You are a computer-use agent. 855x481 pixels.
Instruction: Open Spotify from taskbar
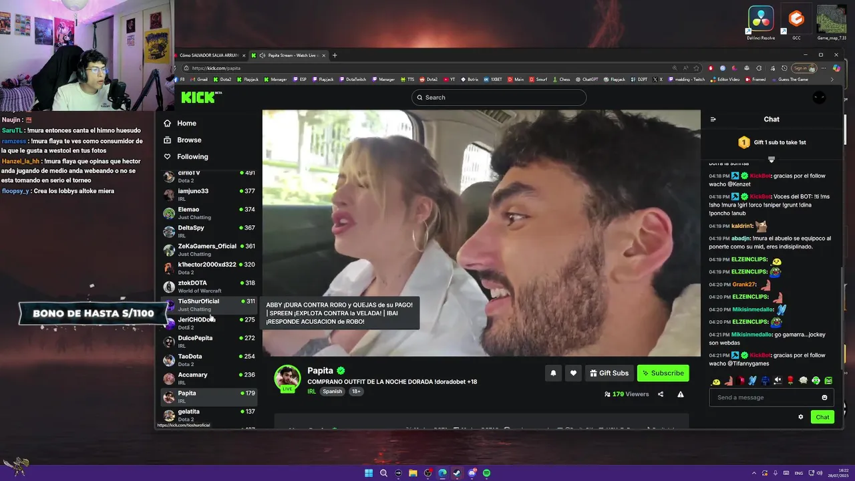coord(486,473)
